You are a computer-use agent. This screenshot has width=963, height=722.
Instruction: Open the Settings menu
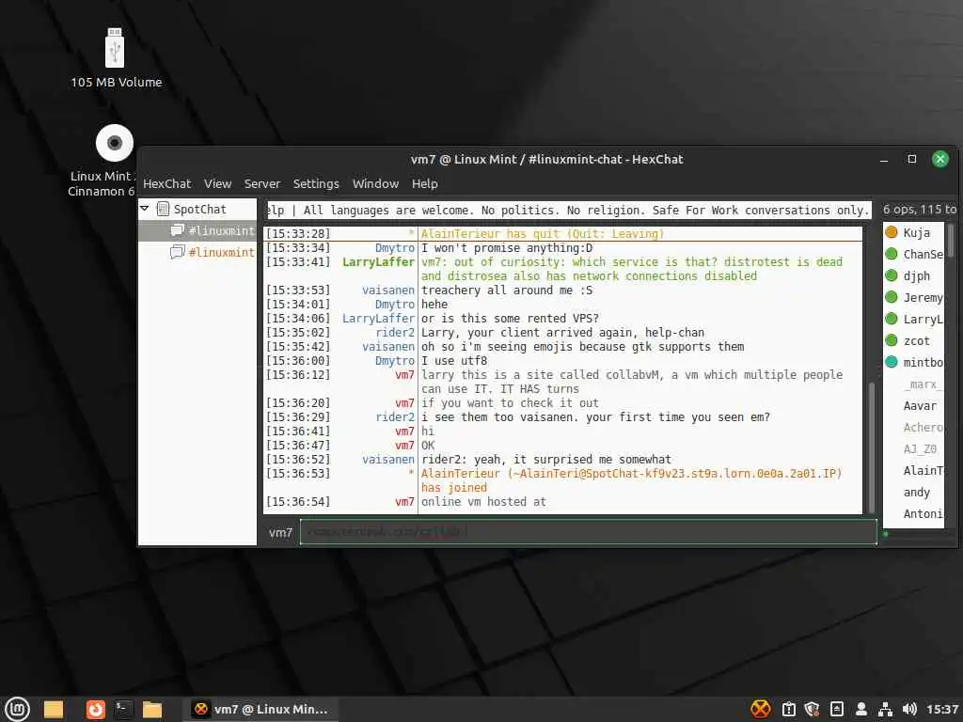pos(316,183)
